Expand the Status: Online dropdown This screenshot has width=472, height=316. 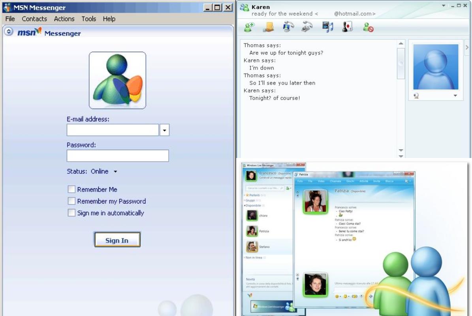[115, 171]
